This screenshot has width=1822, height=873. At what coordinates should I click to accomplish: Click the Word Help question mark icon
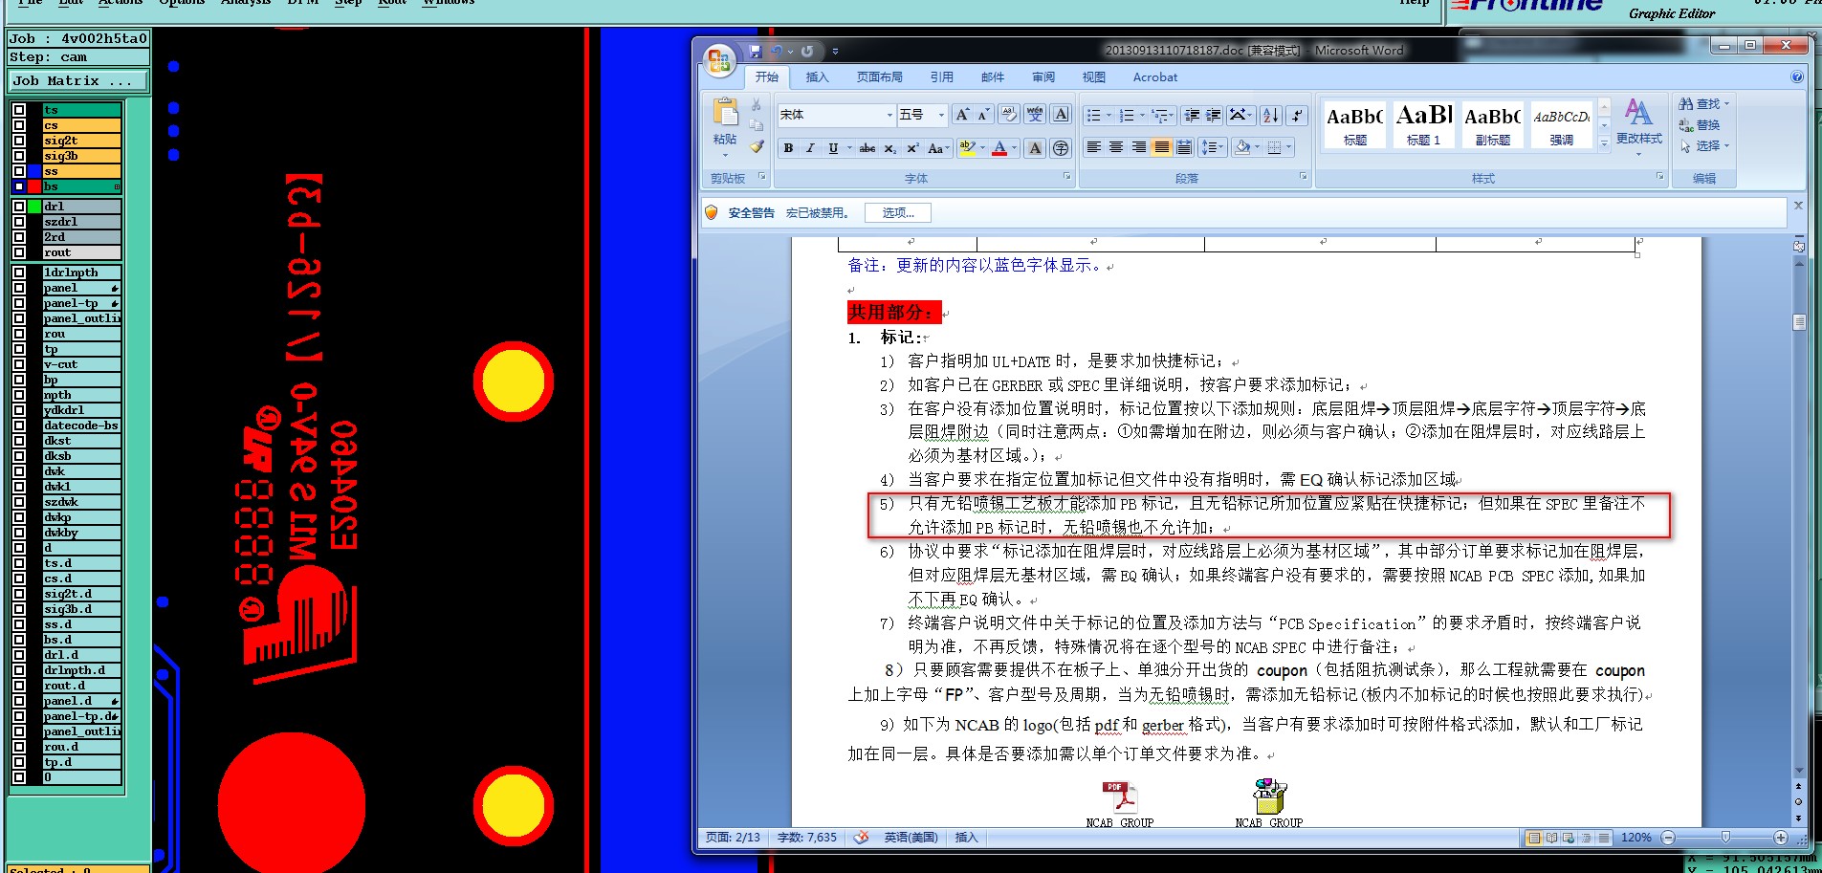(x=1797, y=77)
